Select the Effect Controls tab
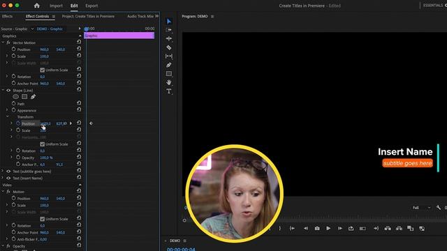The width and height of the screenshot is (447, 251). (x=37, y=16)
